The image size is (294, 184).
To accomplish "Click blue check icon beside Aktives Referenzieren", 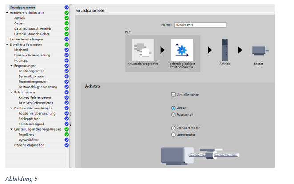I will 67,97.
